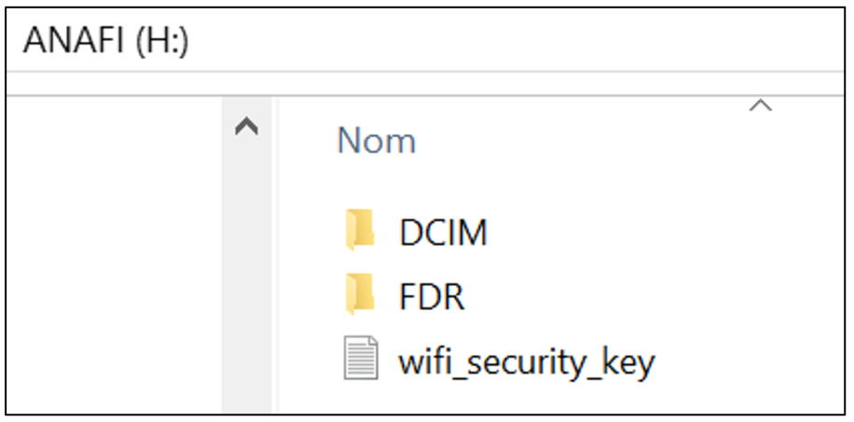This screenshot has width=854, height=422.
Task: Click the DCIM folder icon
Action: coord(360,230)
